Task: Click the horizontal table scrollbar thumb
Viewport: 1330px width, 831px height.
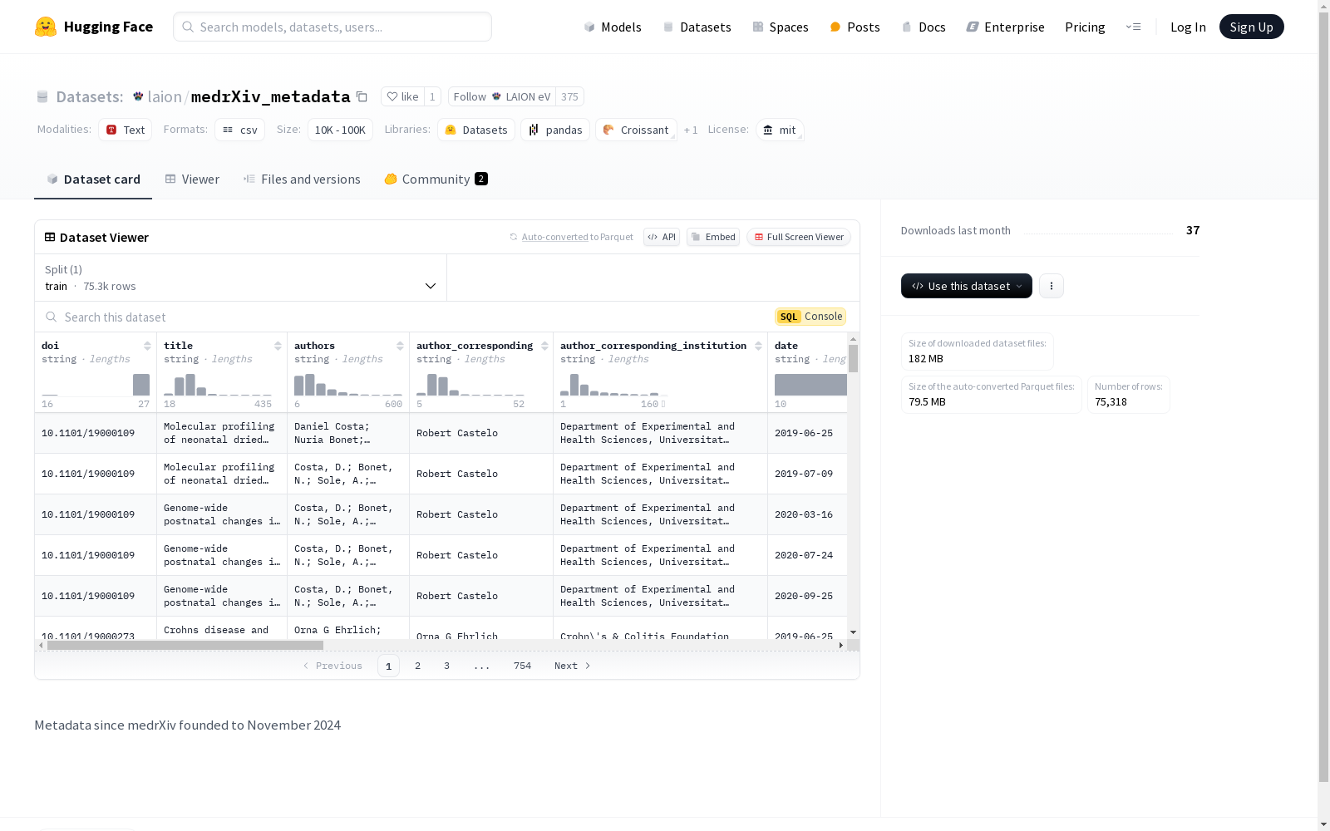Action: [x=185, y=645]
